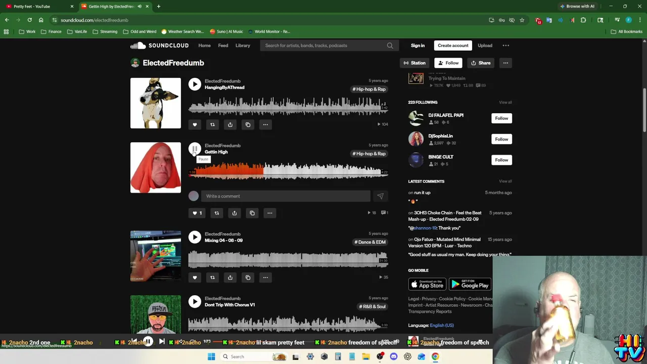View all of the 223 Following

point(505,103)
